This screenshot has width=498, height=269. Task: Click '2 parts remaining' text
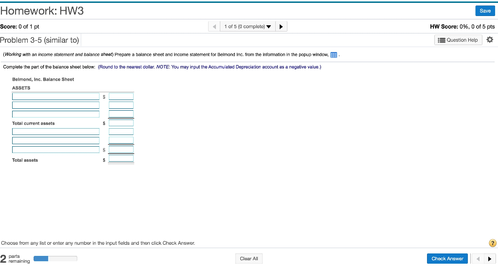[x=15, y=258]
